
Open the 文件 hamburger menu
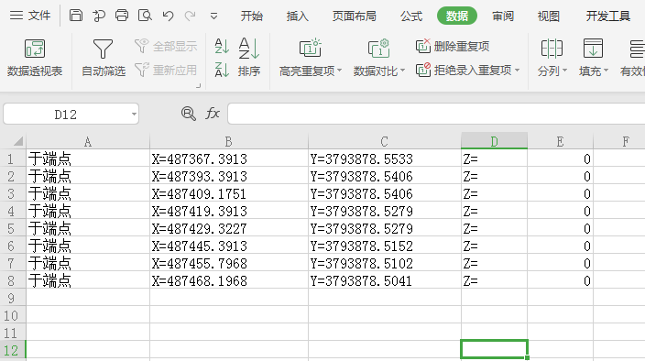pos(29,16)
